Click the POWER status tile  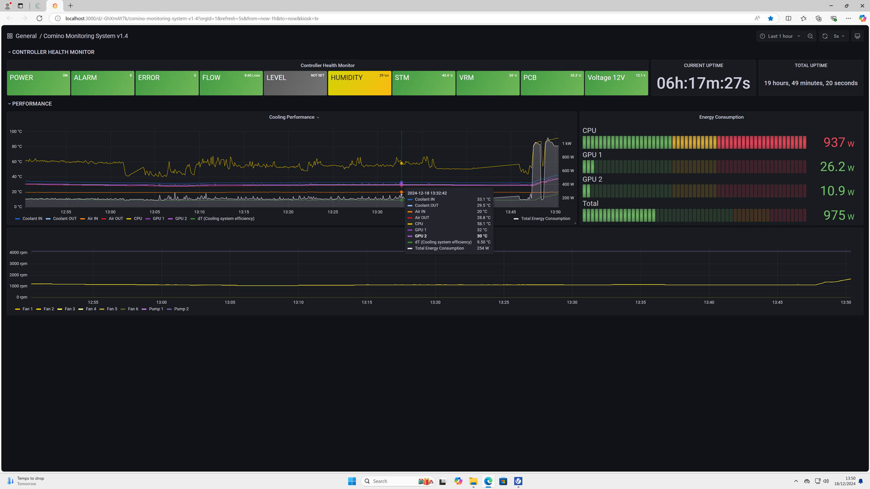pos(39,83)
